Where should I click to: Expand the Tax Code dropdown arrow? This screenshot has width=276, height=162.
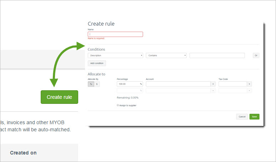tap(249, 84)
